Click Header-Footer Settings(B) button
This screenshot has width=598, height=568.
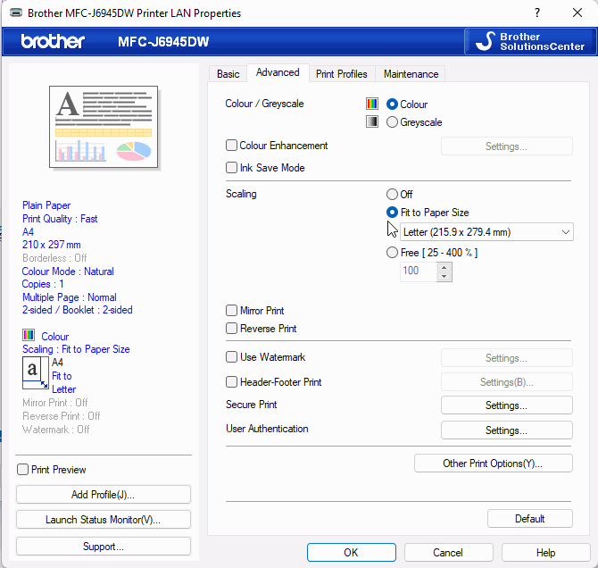[506, 381]
